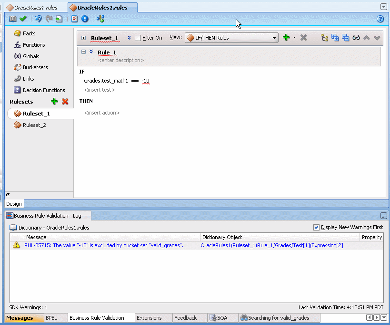Collapse Rule_1 with minus box
The image size is (390, 325).
point(84,52)
